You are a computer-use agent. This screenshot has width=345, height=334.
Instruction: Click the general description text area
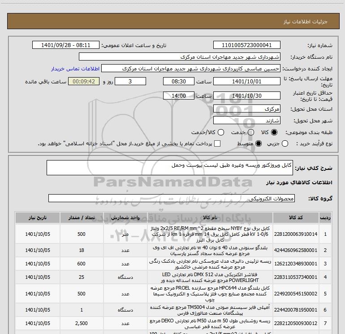pyautogui.click(x=170, y=168)
